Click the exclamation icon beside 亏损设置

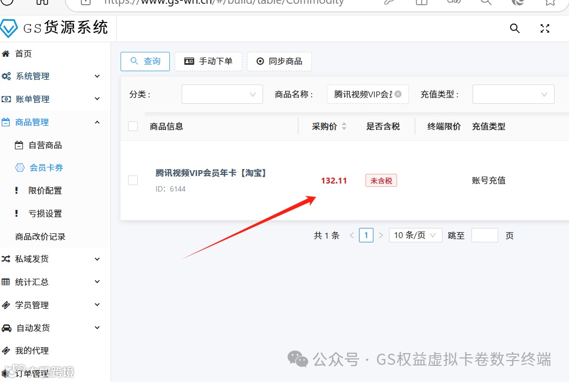[16, 213]
